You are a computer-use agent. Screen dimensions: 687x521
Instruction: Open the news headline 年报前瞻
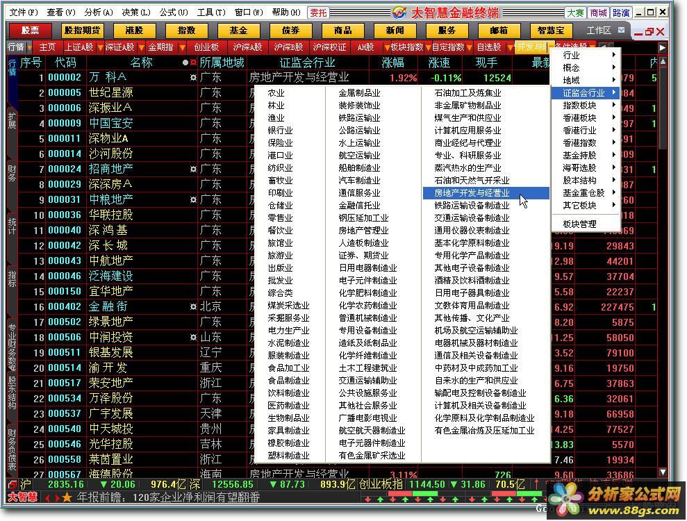168,497
